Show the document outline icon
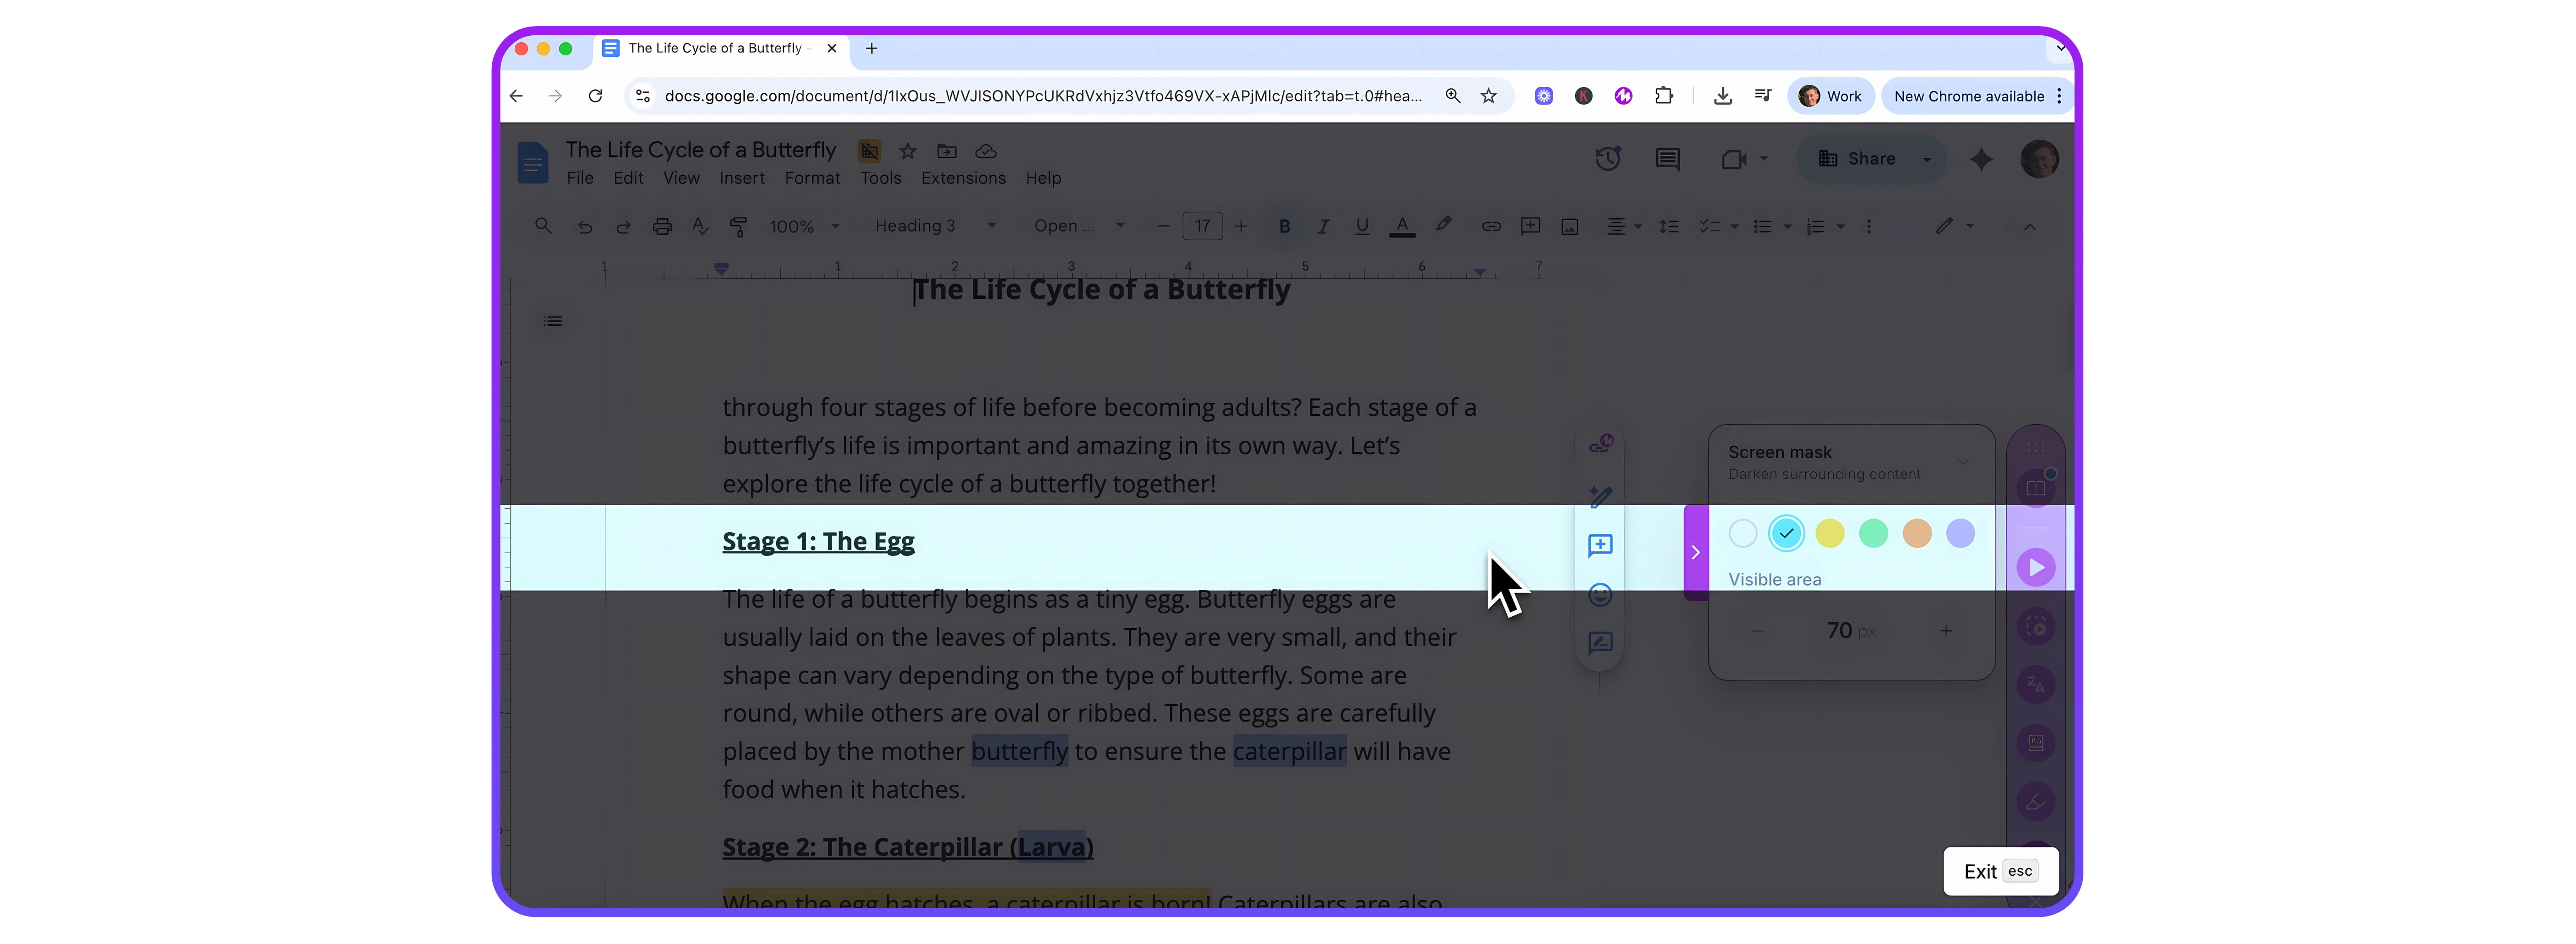 pos(553,321)
